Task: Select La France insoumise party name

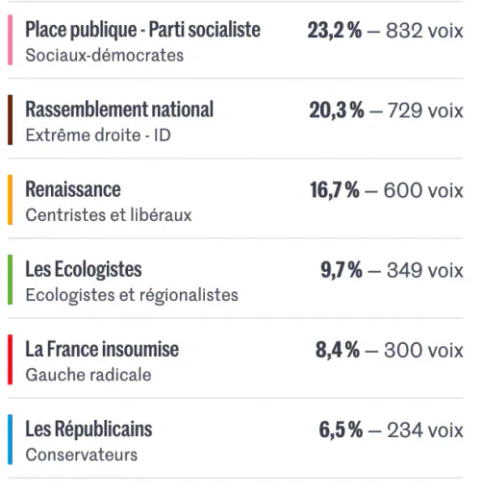Action: tap(102, 349)
